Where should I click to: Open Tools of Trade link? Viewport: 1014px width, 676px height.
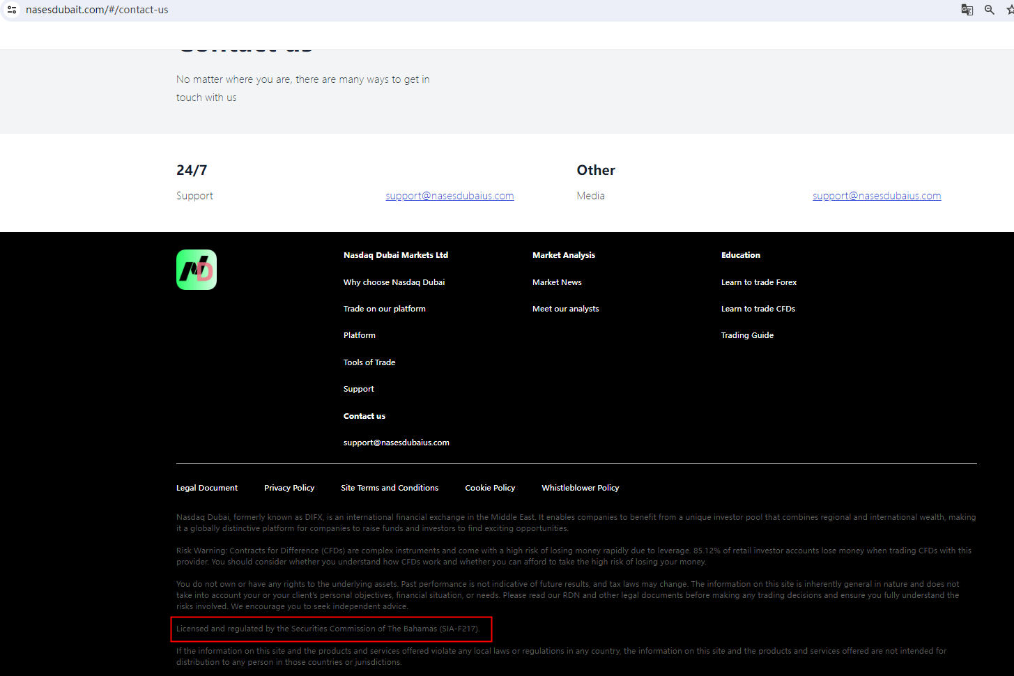click(369, 362)
